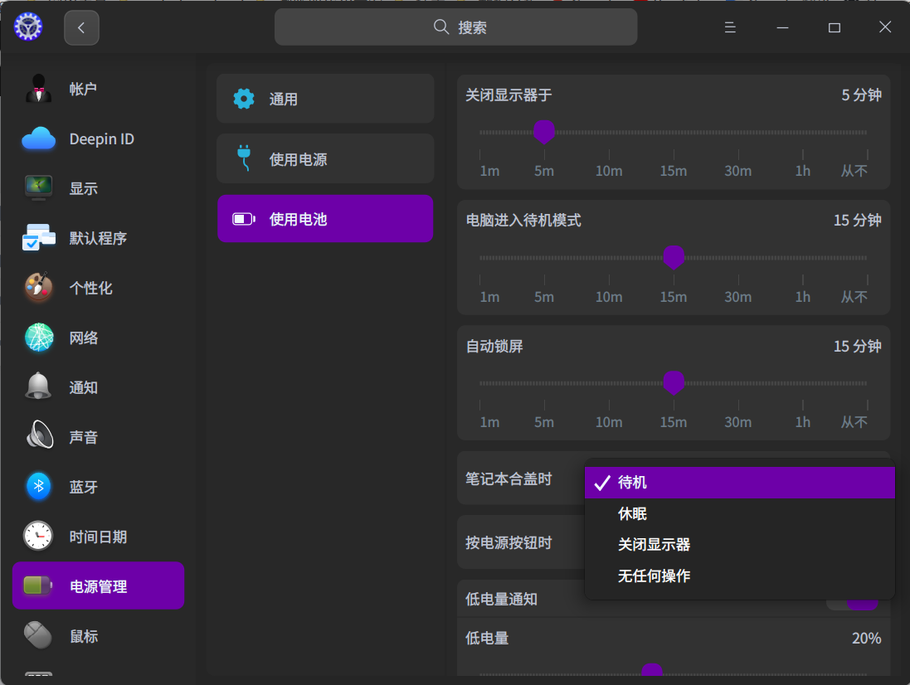Pick 无任何操作 option in dropdown
The image size is (910, 685).
(654, 576)
